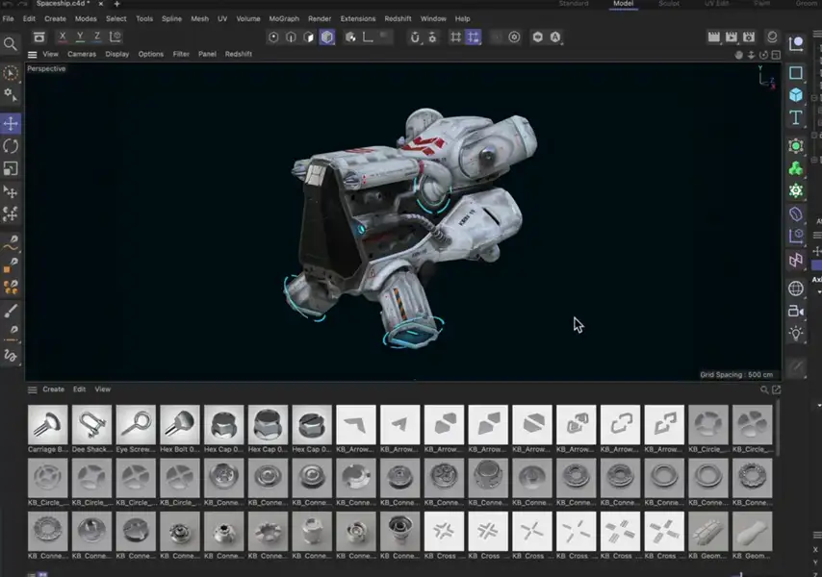Screen dimensions: 822x577
Task: Open the MoGraph menu
Action: point(286,17)
